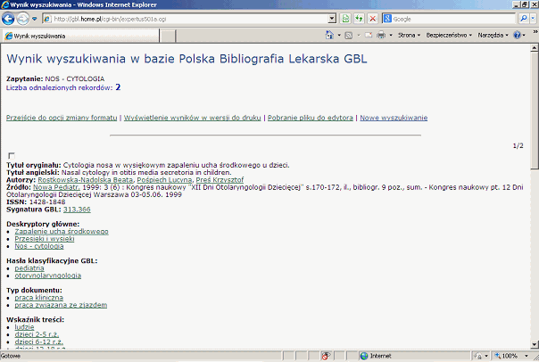Image resolution: width=539 pixels, height=362 pixels.
Task: Expand the zoom level dropdown arrow
Action: (x=526, y=356)
